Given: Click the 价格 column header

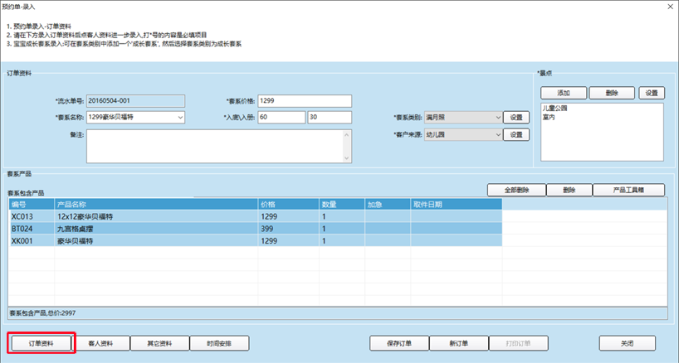Looking at the screenshot, I should pyautogui.click(x=288, y=205).
